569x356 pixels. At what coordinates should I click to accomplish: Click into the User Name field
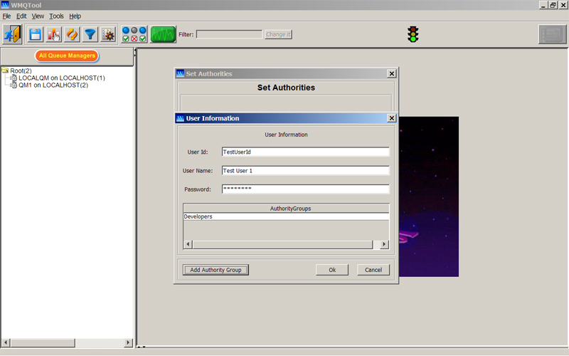click(306, 170)
